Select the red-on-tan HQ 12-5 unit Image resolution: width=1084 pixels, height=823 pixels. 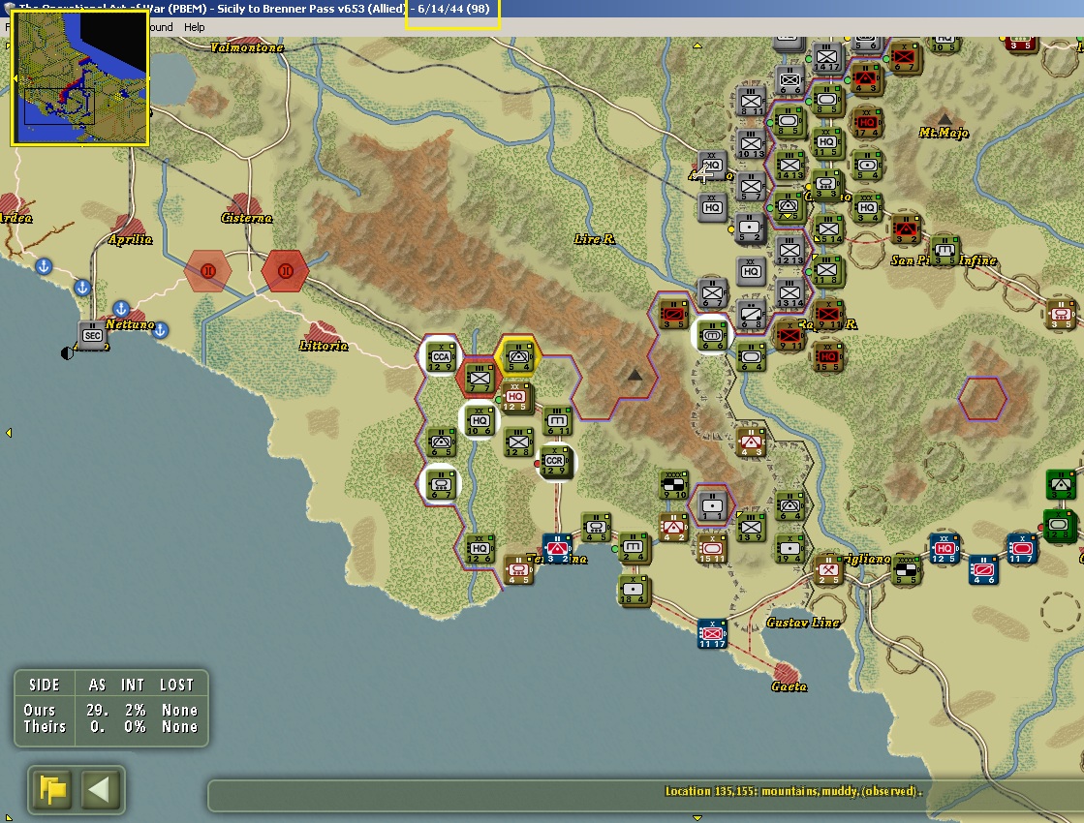[516, 398]
